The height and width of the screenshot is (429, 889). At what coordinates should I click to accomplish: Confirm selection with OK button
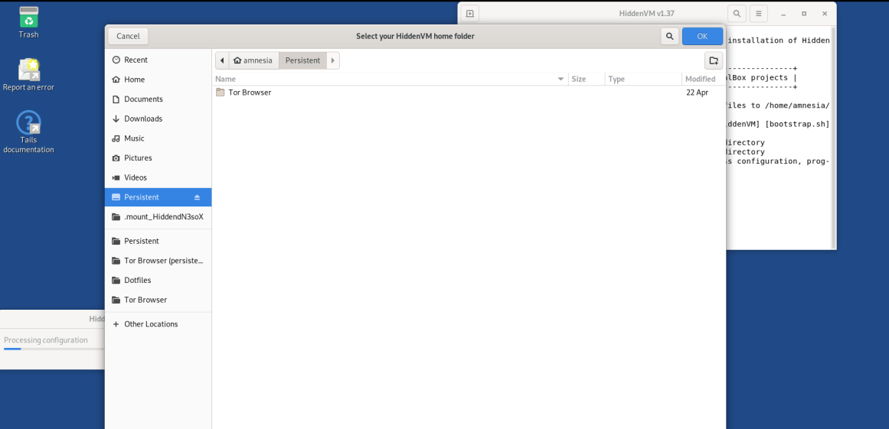point(702,36)
